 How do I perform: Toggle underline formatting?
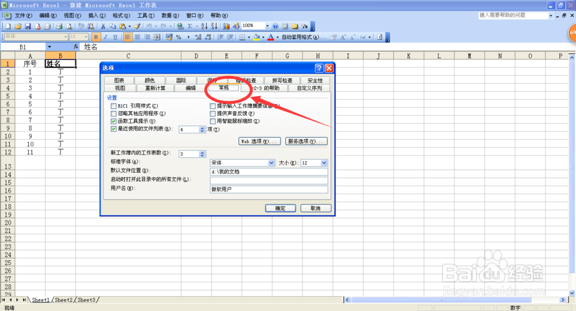(115, 37)
